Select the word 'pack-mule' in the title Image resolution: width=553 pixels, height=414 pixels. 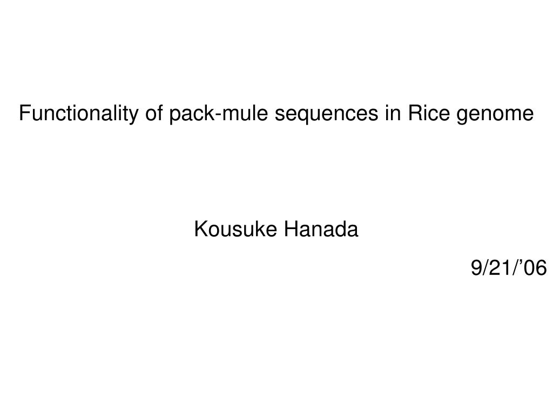click(219, 114)
